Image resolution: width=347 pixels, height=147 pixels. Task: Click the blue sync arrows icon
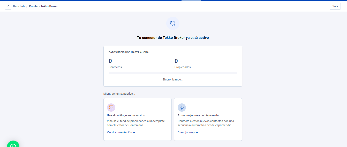173,23
